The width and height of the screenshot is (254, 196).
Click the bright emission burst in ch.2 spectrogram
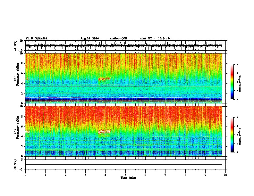[104, 132]
